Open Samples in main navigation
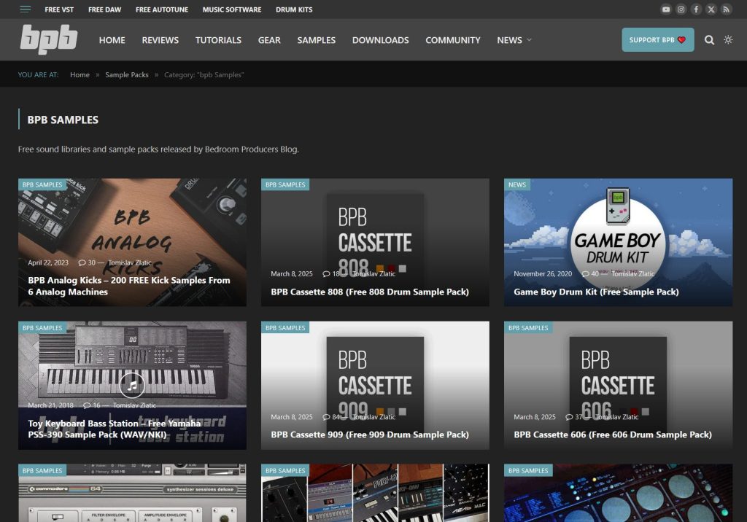The image size is (747, 522). tap(317, 40)
